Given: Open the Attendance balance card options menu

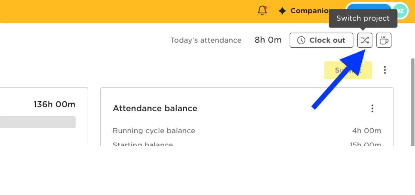Looking at the screenshot, I should click(372, 108).
